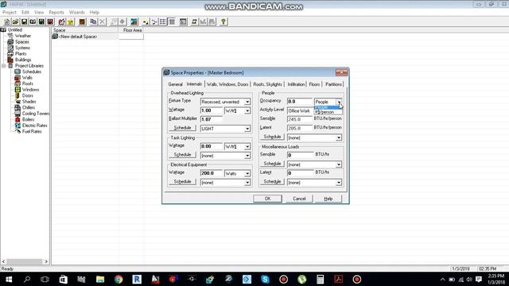
Task: Open Electrical Equipment Watts units dropdown
Action: point(247,173)
